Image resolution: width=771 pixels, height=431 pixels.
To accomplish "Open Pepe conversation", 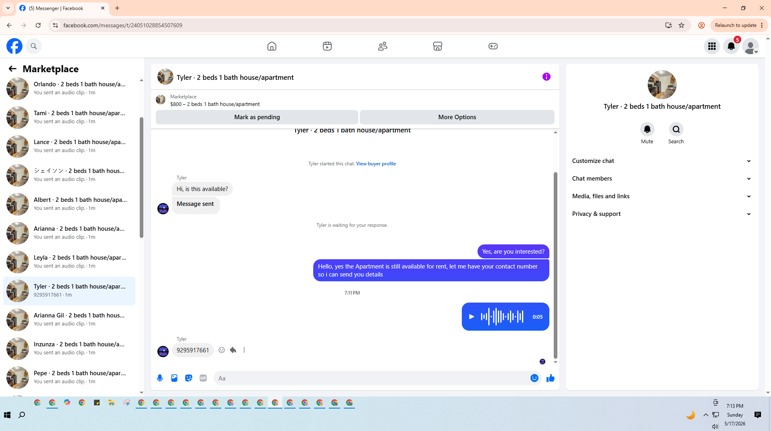I will pos(69,378).
